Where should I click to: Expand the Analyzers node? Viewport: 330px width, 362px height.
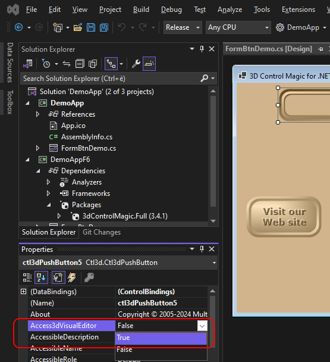click(48, 182)
